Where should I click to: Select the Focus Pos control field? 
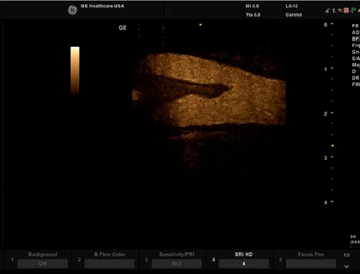pos(311,264)
